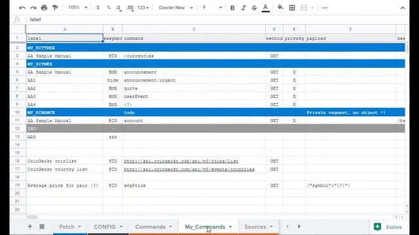Toggle strikethrough formatting
This screenshot has height=235, width=419.
coord(254,8)
